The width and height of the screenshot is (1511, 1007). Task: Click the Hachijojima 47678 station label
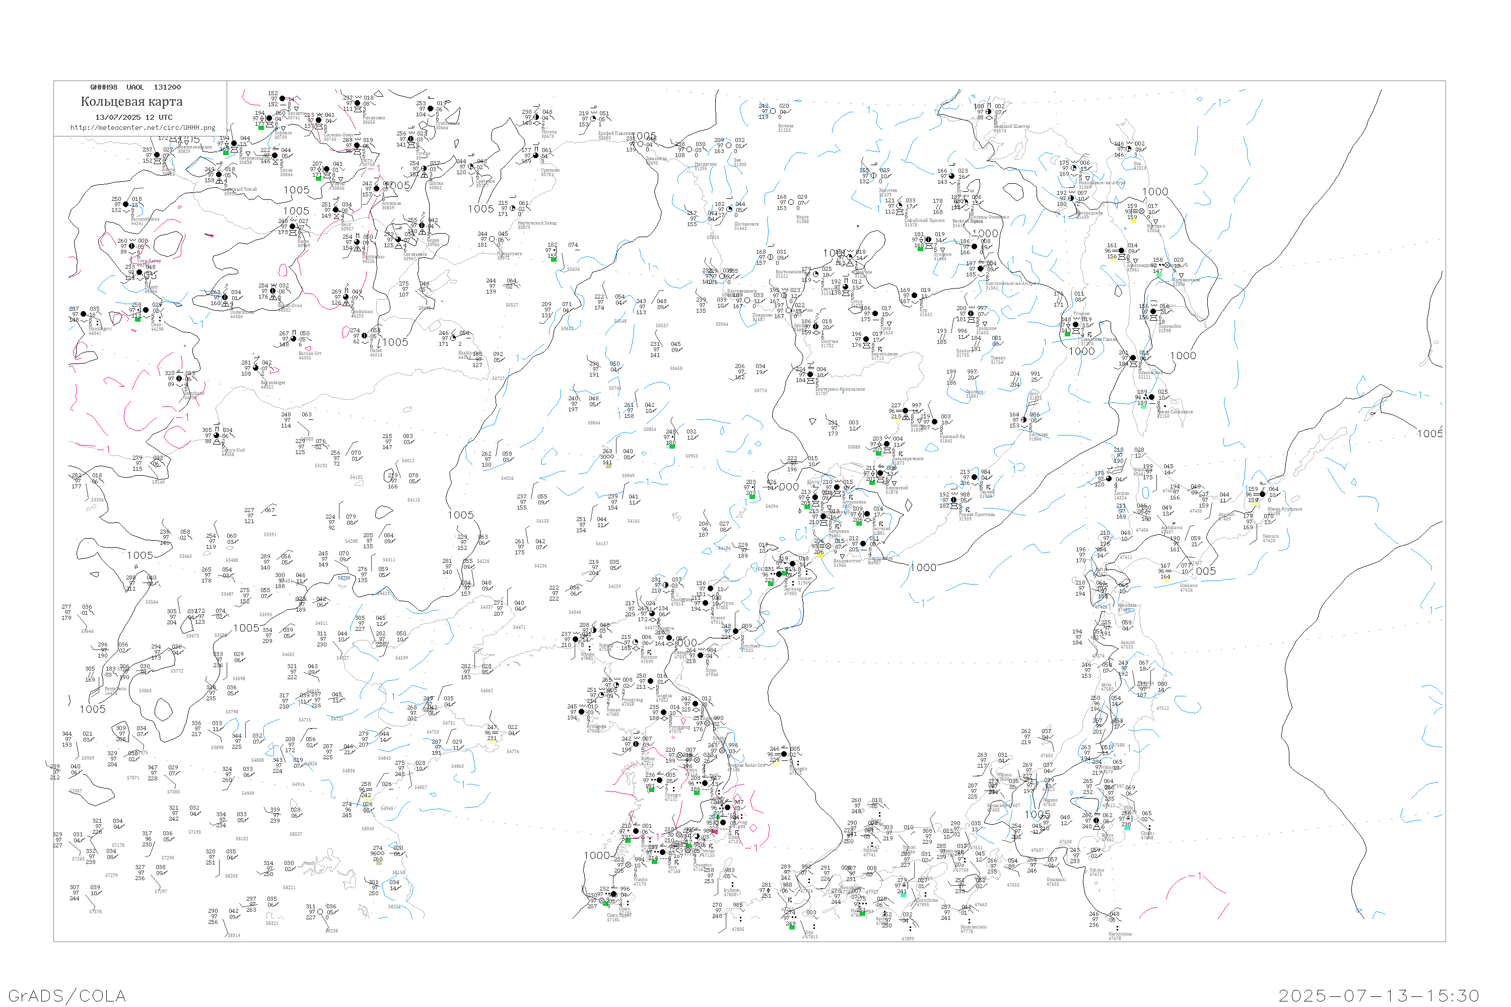pyautogui.click(x=1120, y=936)
